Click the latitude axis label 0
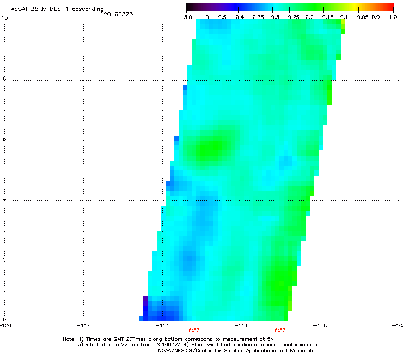The width and height of the screenshot is (403, 354). [4, 320]
